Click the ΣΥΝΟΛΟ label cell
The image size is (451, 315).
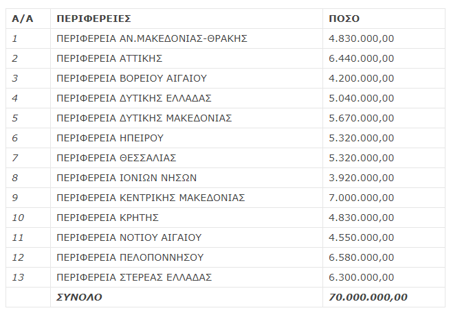click(187, 297)
